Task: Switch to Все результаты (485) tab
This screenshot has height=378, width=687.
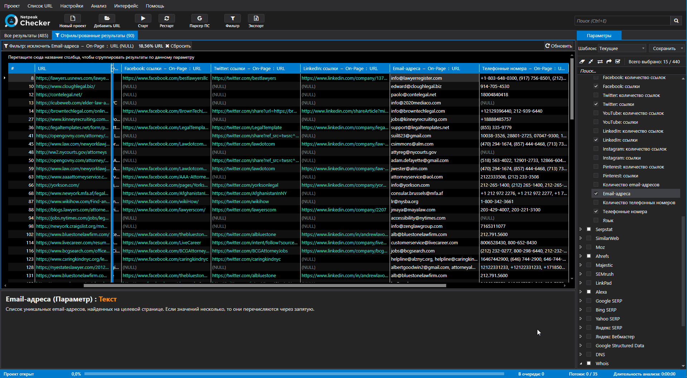Action: (26, 35)
